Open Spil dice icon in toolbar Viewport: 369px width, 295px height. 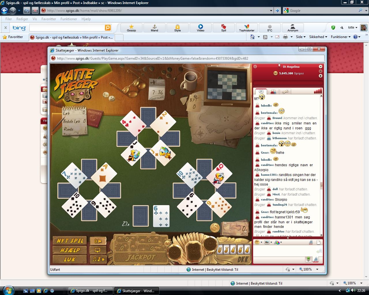(x=223, y=28)
